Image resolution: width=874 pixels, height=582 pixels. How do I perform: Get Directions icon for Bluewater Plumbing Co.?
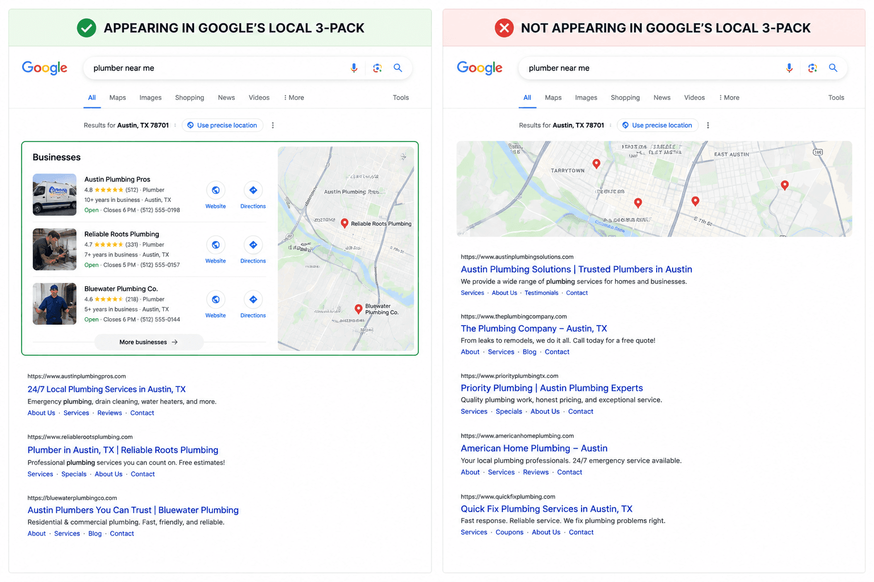[x=253, y=300]
